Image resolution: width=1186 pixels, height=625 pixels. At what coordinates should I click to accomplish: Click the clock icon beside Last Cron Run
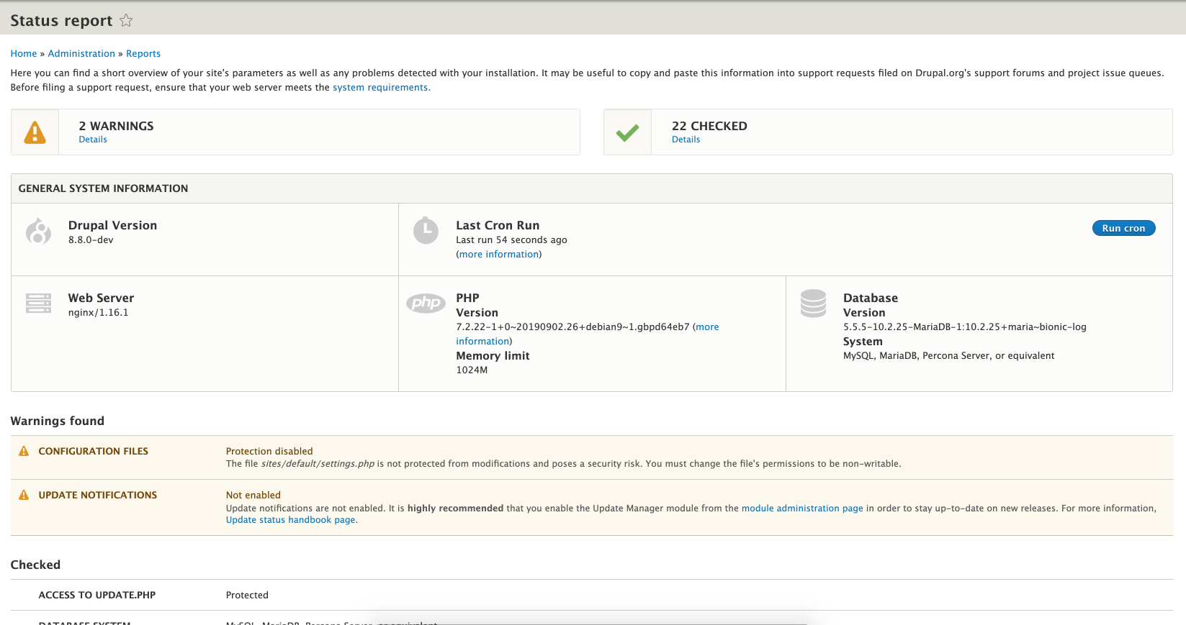[426, 230]
